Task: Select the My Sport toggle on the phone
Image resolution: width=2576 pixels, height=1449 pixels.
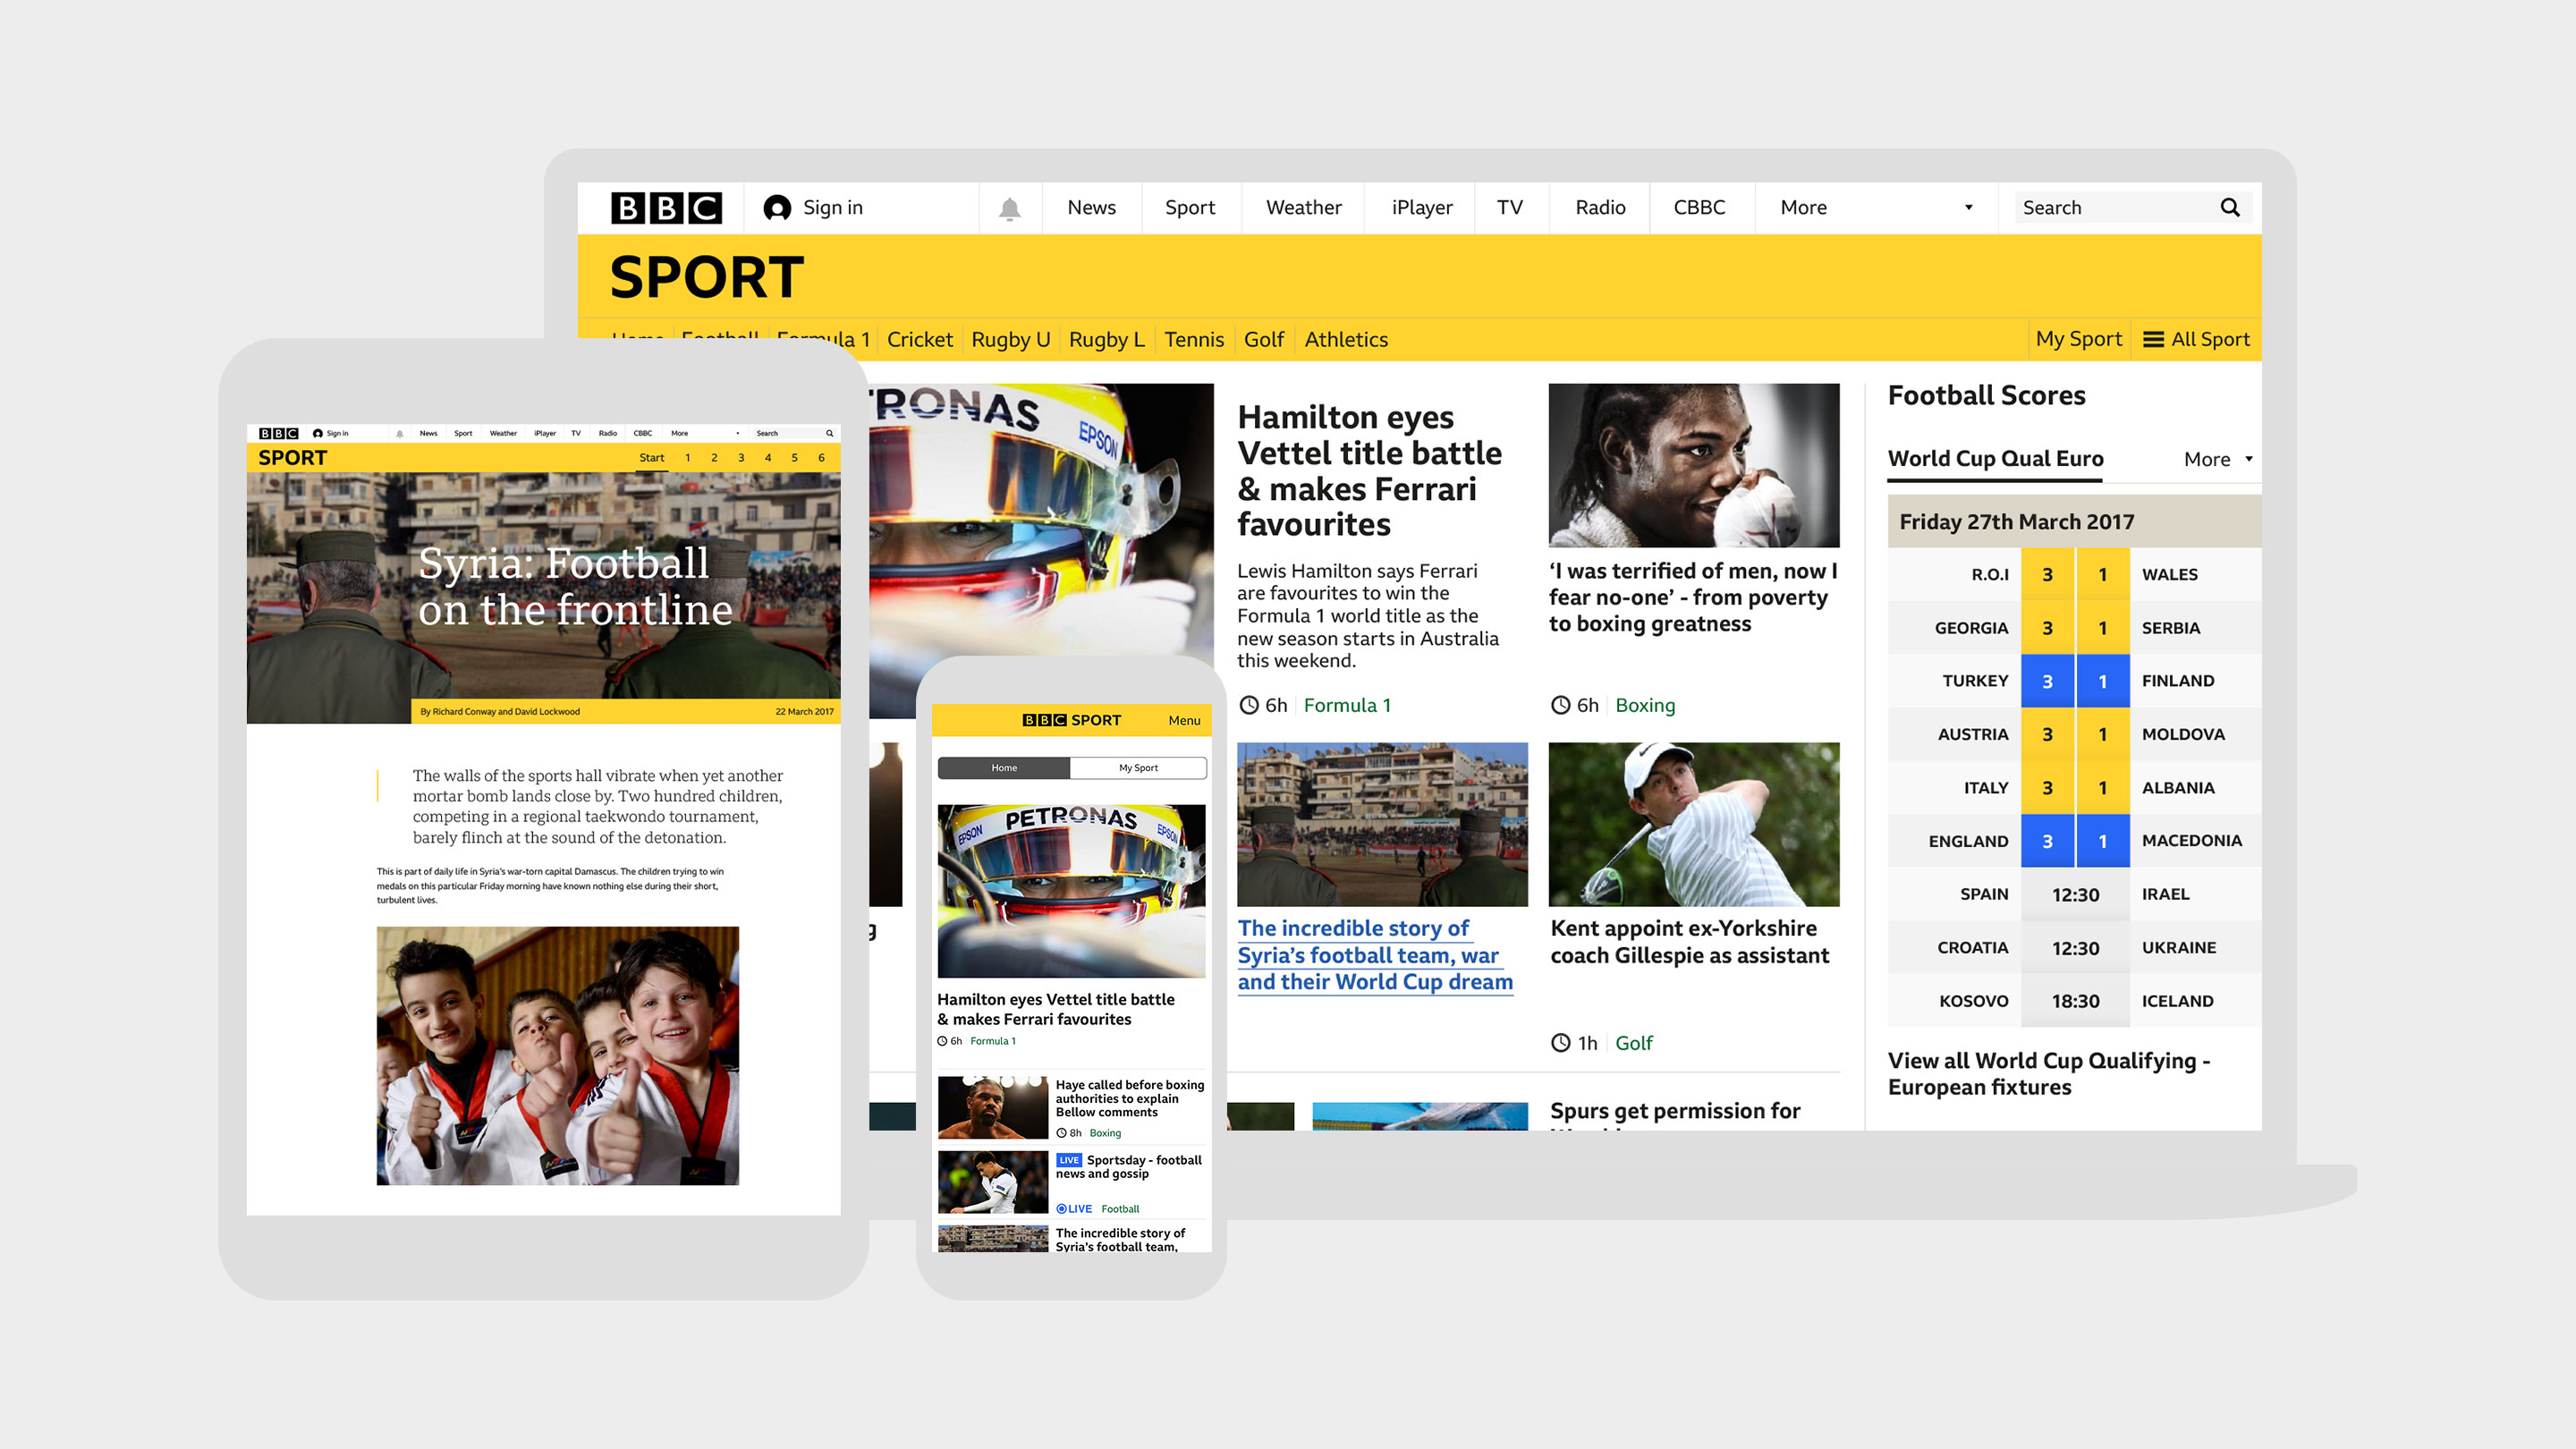Action: [1138, 768]
